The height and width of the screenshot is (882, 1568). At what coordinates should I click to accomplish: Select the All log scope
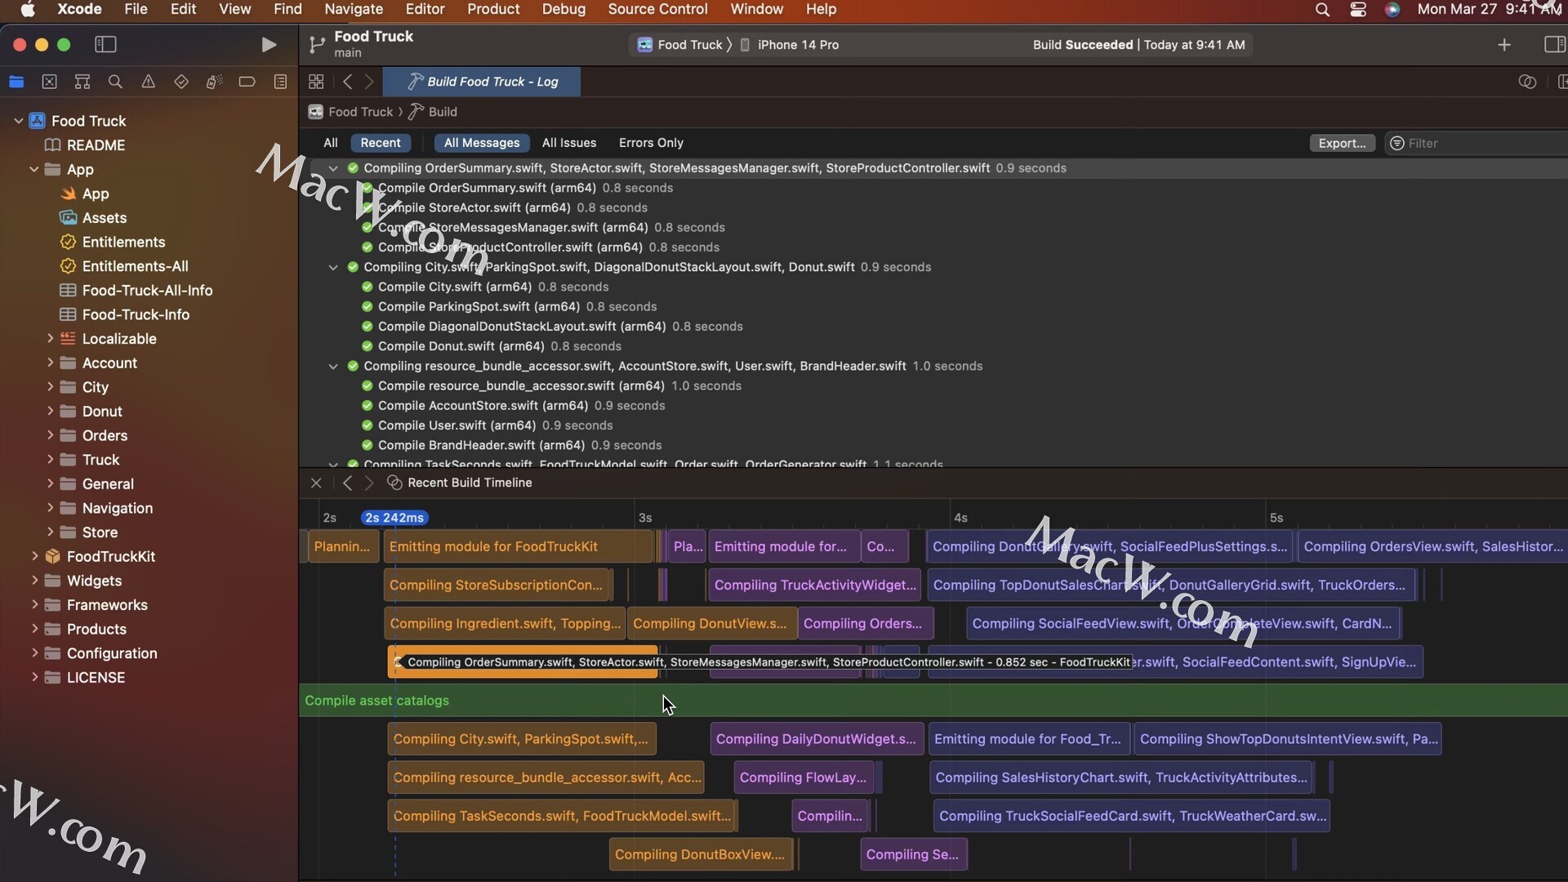click(x=330, y=143)
